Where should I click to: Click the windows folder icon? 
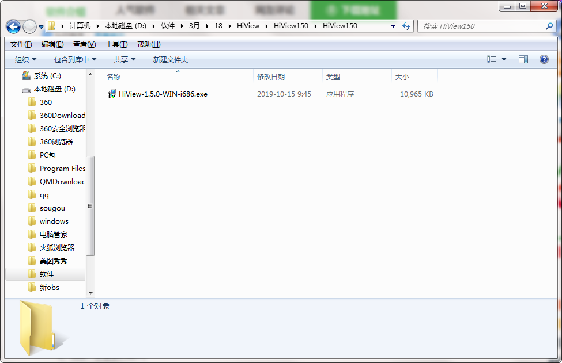tap(32, 221)
